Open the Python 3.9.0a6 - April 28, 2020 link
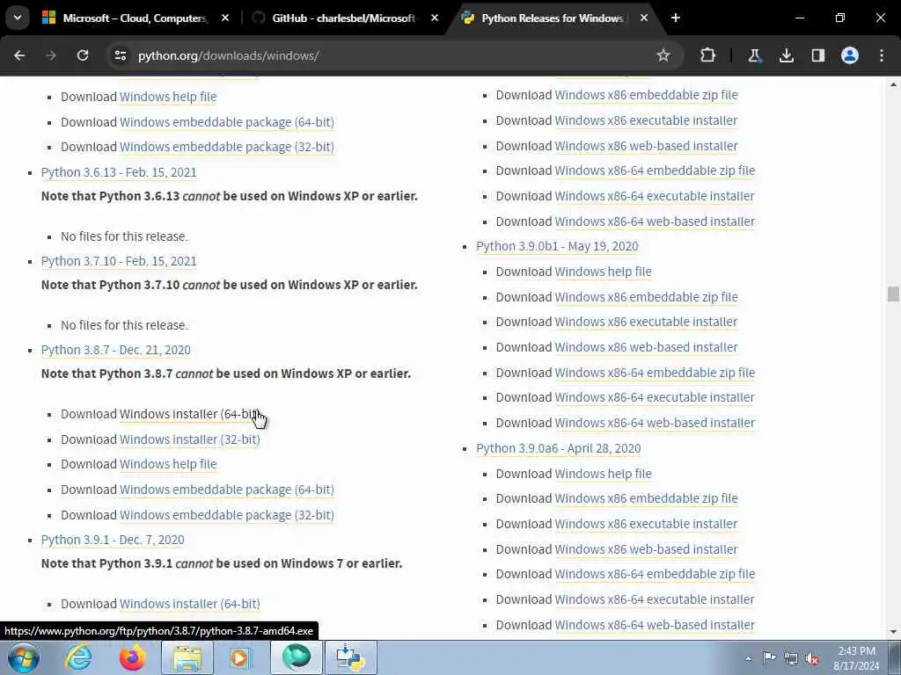The height and width of the screenshot is (675, 901). [558, 448]
